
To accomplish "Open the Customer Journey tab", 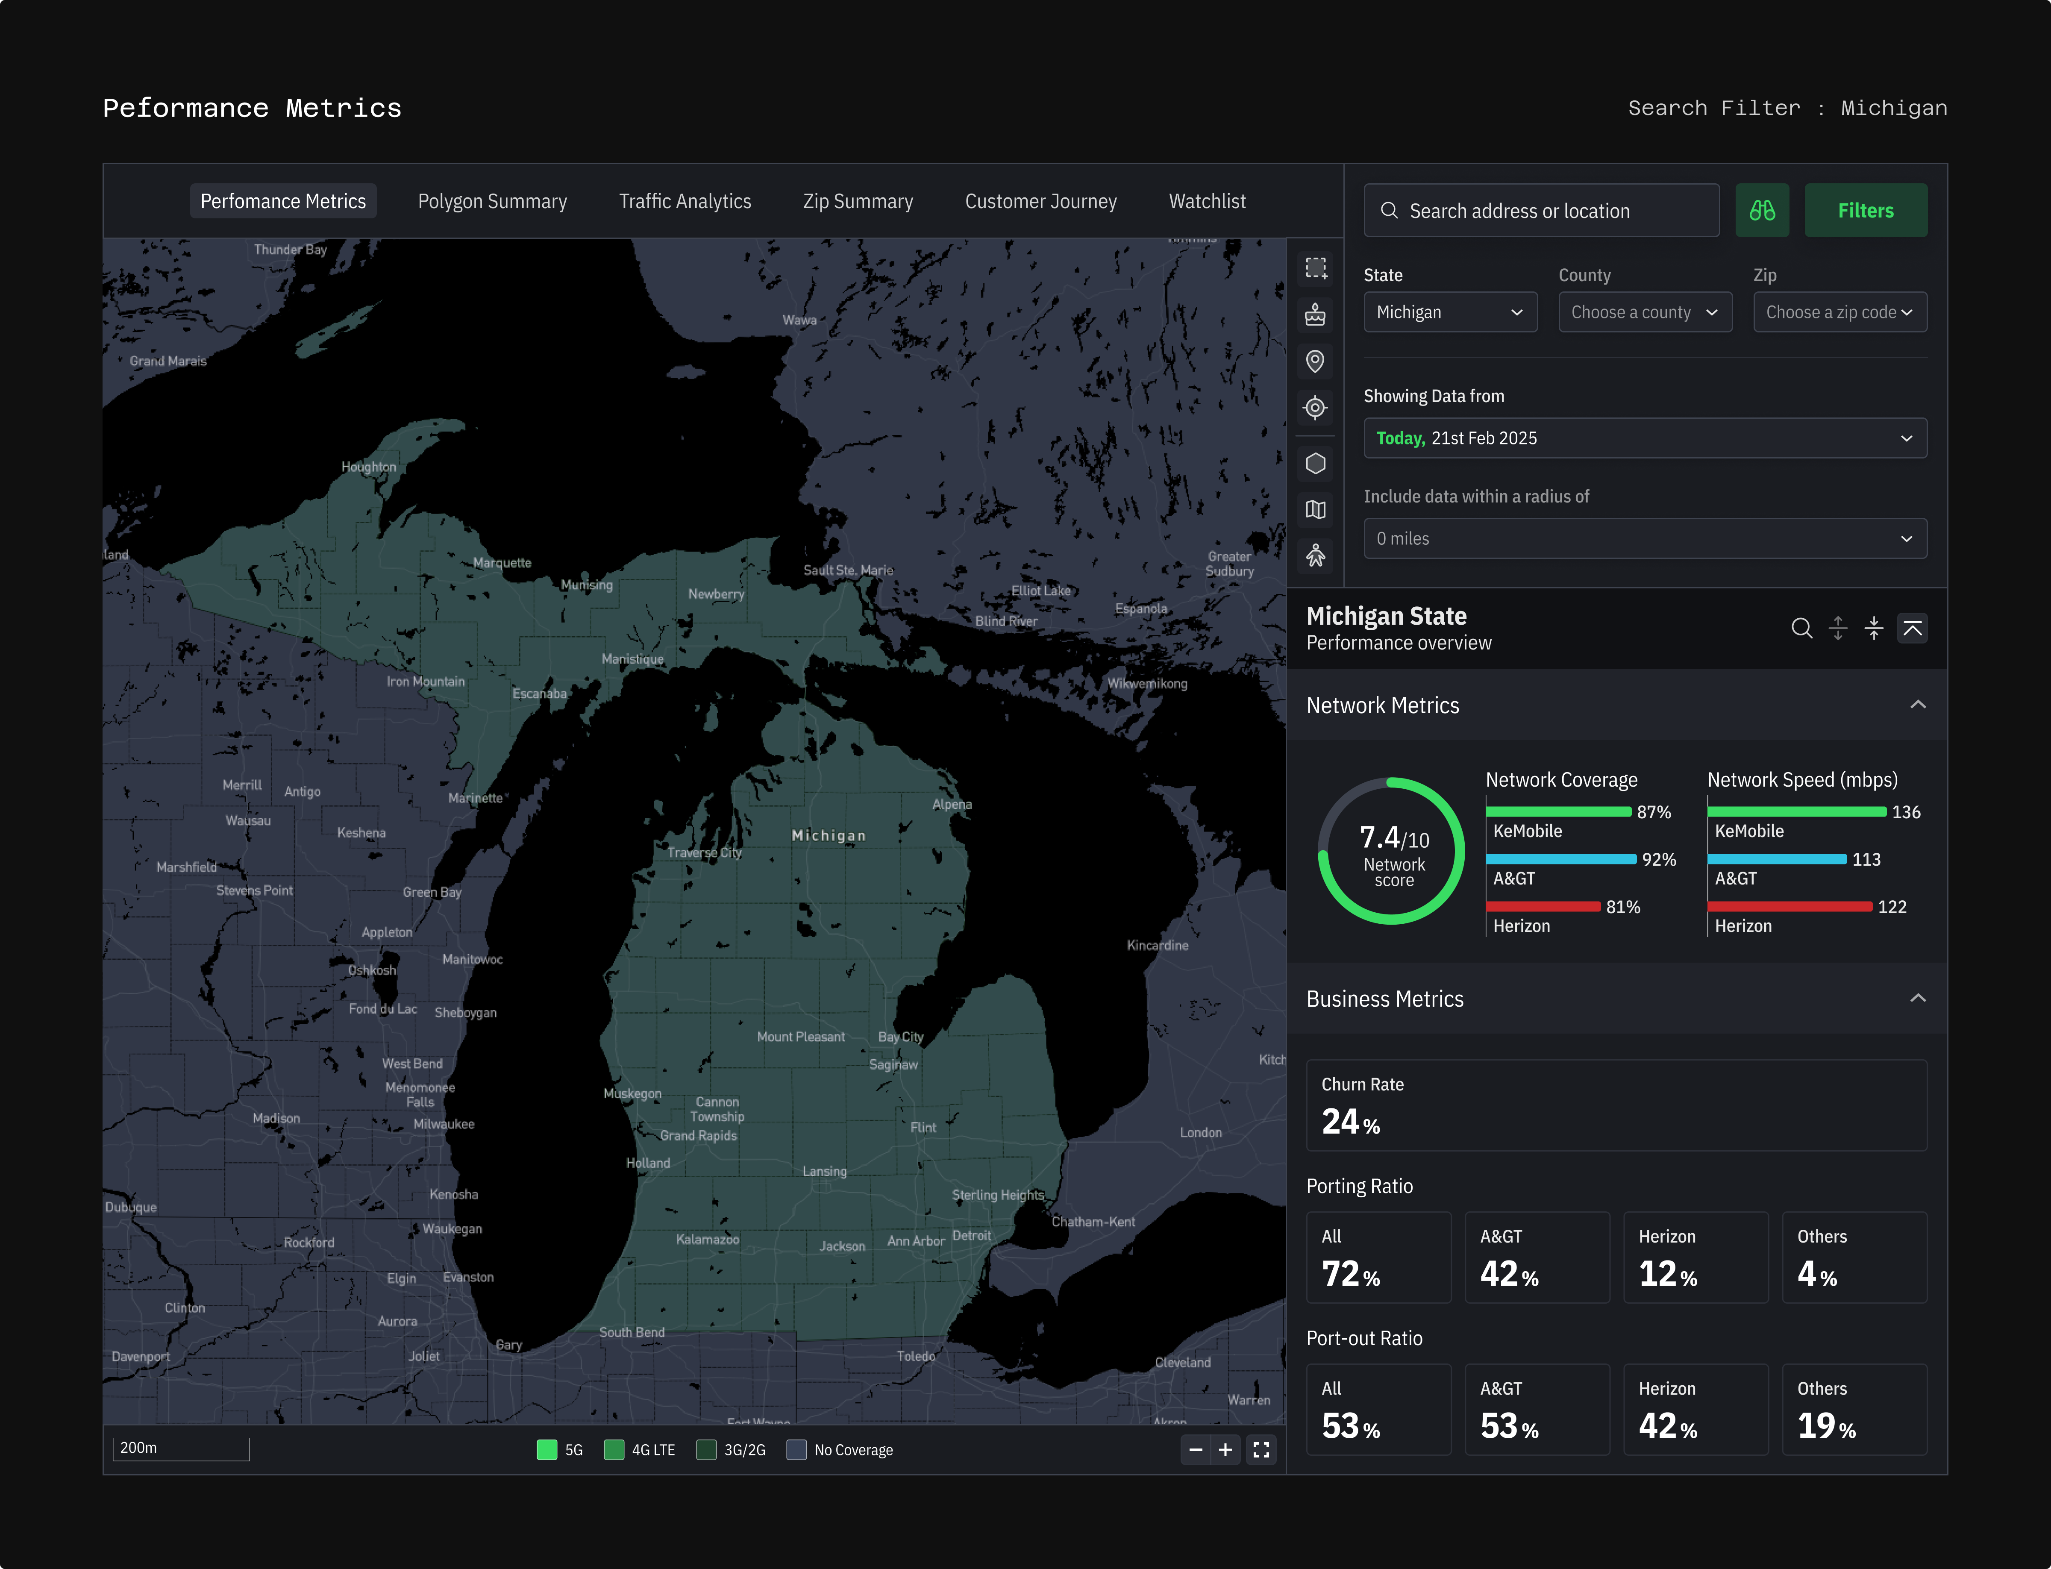I will (1040, 202).
